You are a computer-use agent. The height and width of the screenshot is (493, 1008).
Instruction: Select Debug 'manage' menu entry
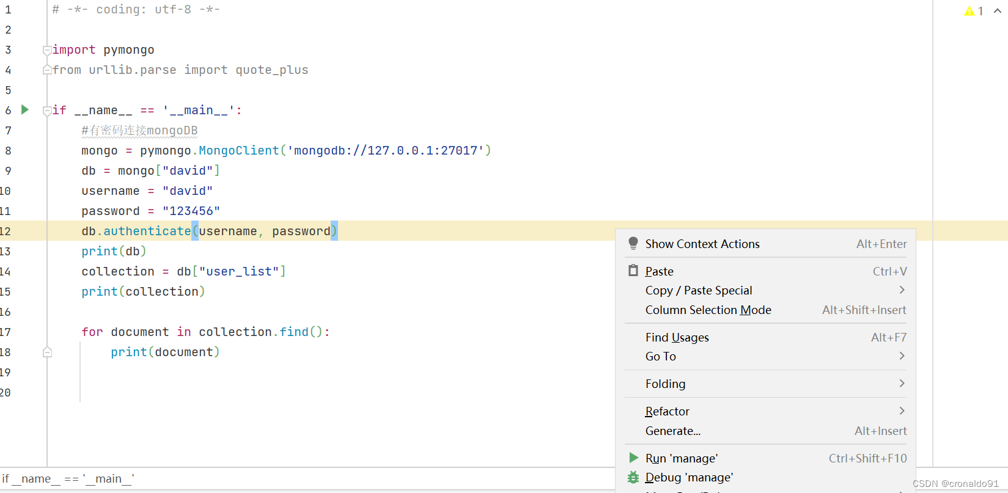tap(765, 477)
